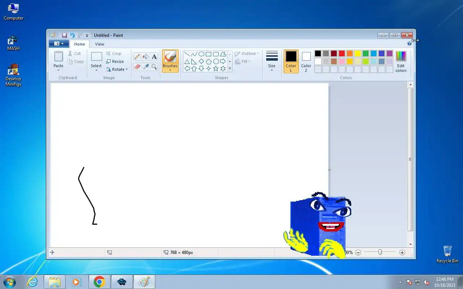Image resolution: width=463 pixels, height=289 pixels.
Task: Choose the Triangle shape
Action: 187,61
